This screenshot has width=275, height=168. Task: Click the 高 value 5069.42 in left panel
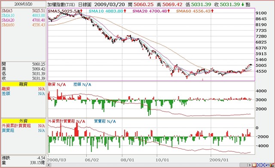tap(39, 69)
